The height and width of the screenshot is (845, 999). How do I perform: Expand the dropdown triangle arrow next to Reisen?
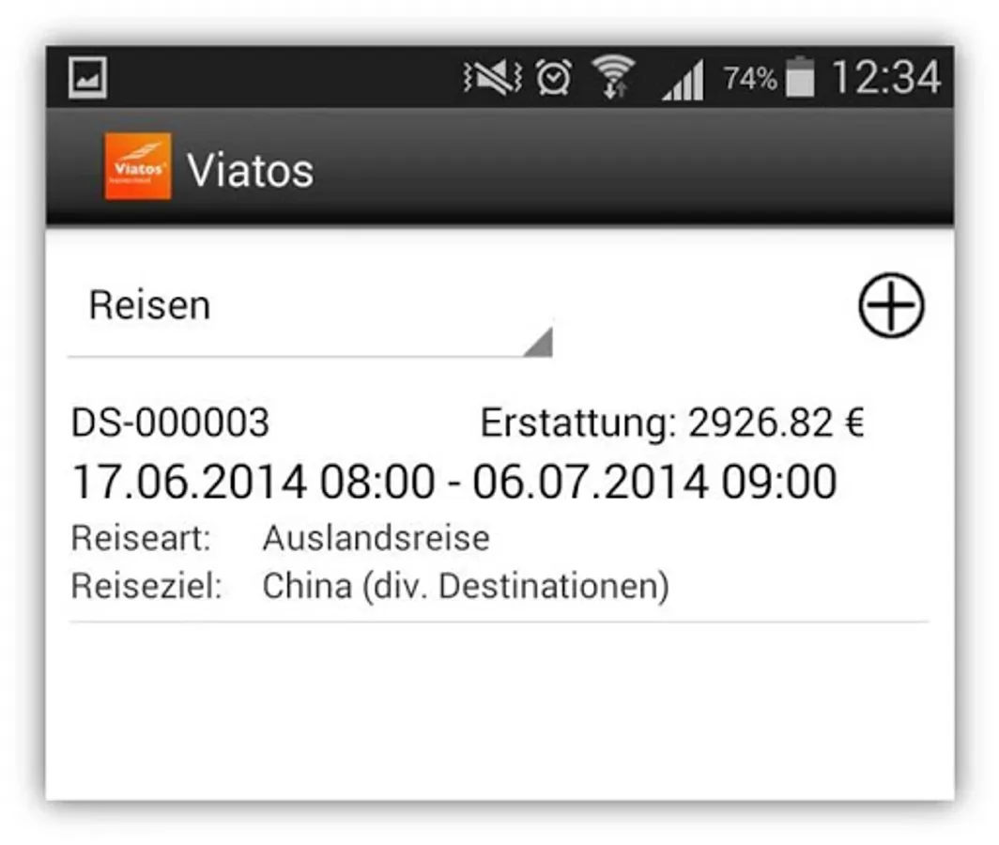(539, 342)
